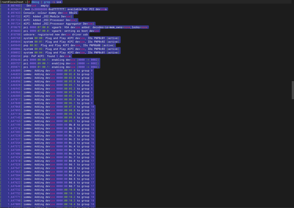The image size is (294, 208).
Task: Click the '_OSI(Processor Device)' line
Action: tap(39, 20)
